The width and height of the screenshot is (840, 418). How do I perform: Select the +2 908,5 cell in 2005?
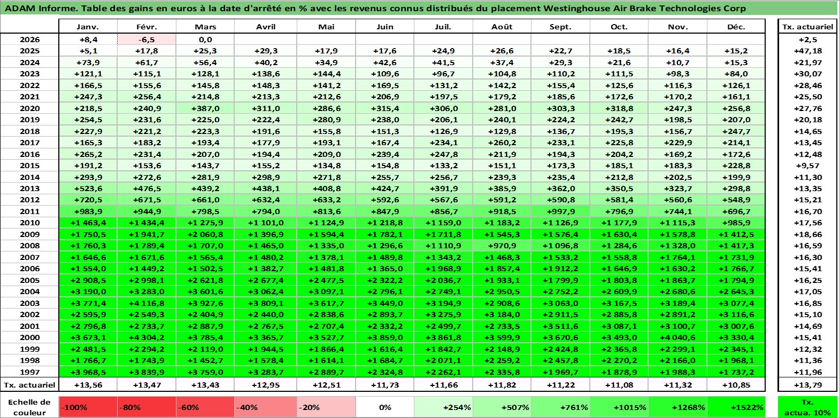click(88, 280)
